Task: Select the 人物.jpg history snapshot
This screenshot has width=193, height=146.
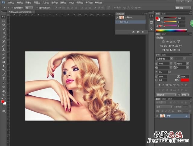Action: [x=128, y=17]
